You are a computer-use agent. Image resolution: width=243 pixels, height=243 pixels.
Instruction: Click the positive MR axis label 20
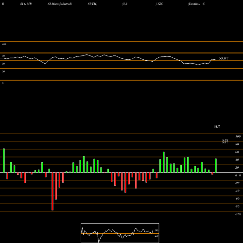click(x=237, y=168)
